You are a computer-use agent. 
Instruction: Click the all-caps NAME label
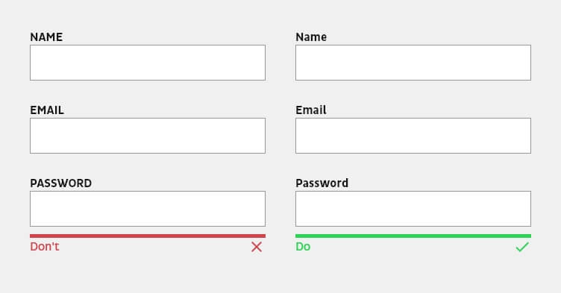(x=46, y=37)
